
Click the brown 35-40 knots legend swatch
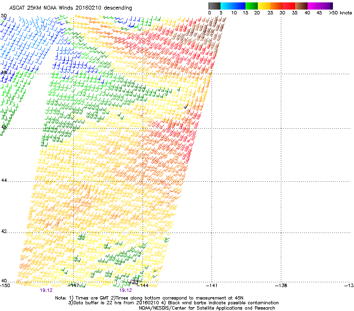point(301,6)
